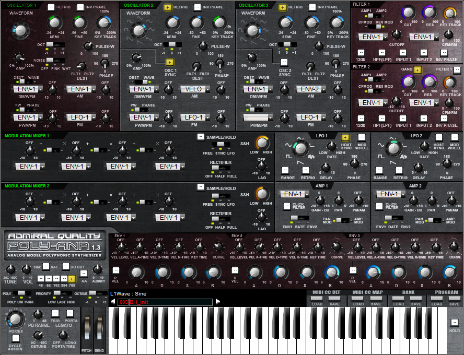Click the LFO 1 DELAY knob
The width and height of the screenshot is (464, 355).
[326, 168]
